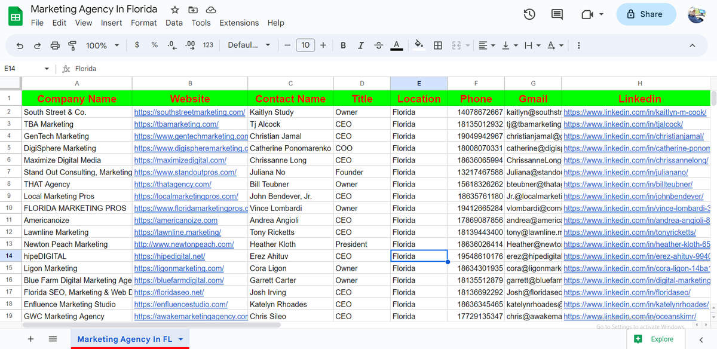Open the account profile avatar
The width and height of the screenshot is (717, 349).
pos(697,14)
